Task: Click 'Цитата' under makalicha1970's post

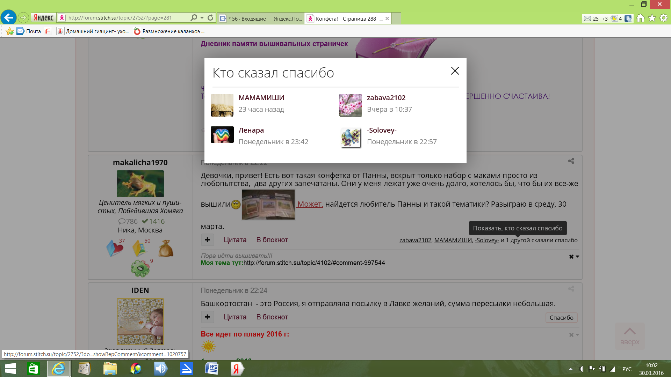Action: tap(235, 240)
